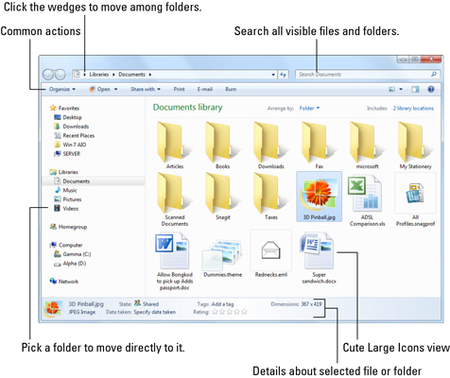Click the refresh button beside address bar
450x378 pixels.
pyautogui.click(x=283, y=75)
